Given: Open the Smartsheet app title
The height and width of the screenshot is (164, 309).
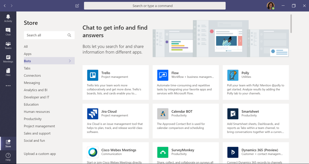Looking at the screenshot, I should tap(250, 111).
